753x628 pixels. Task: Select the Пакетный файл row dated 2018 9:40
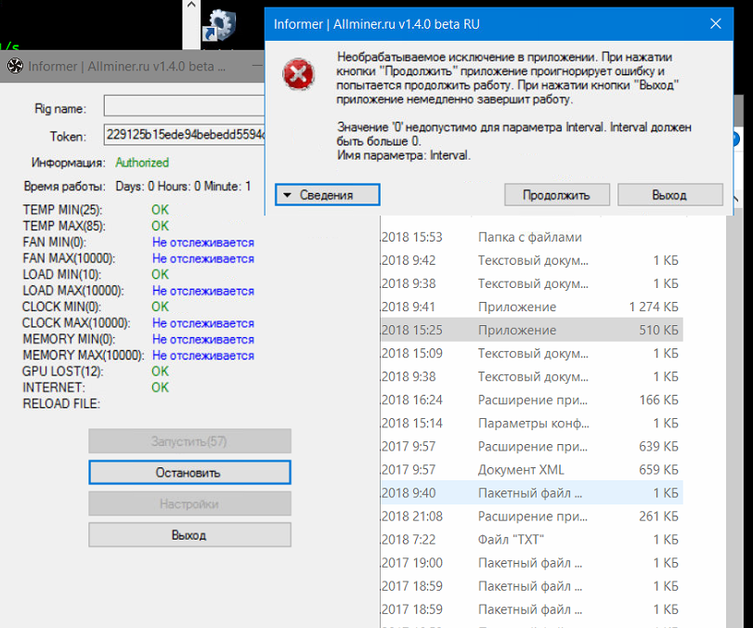click(532, 493)
